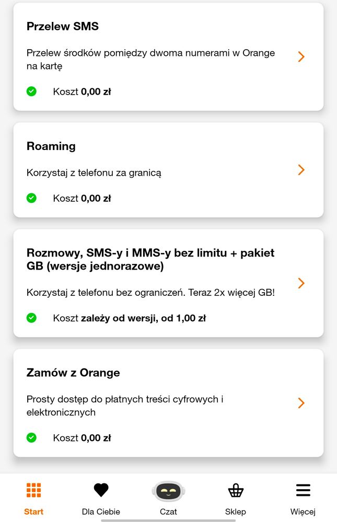Tap the Sklep basket icon
The width and height of the screenshot is (337, 522).
click(236, 490)
